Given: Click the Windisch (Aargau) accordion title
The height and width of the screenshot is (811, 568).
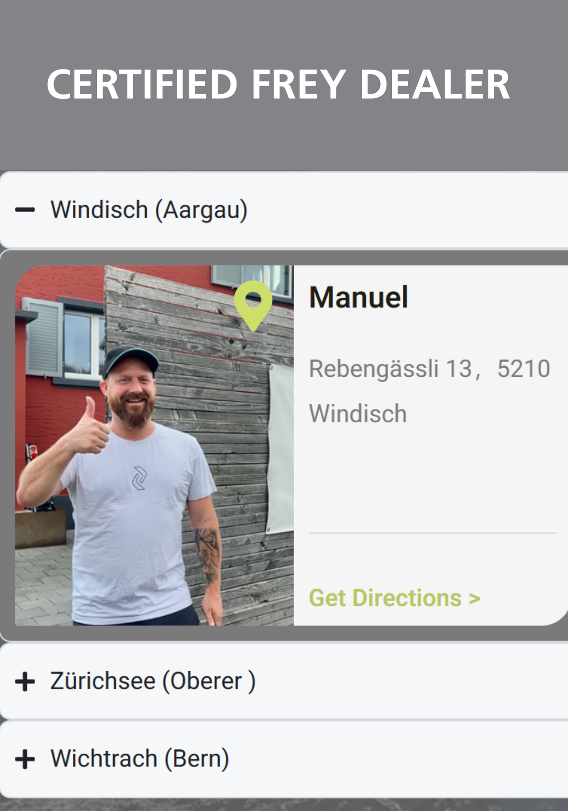Looking at the screenshot, I should [149, 210].
